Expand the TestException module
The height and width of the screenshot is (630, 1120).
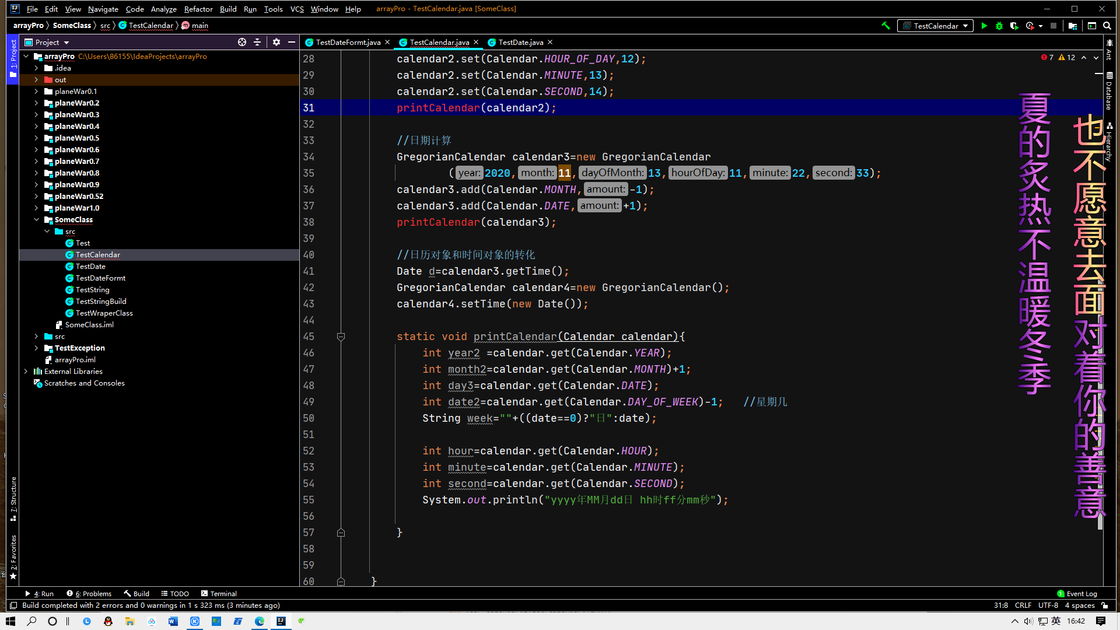[36, 348]
